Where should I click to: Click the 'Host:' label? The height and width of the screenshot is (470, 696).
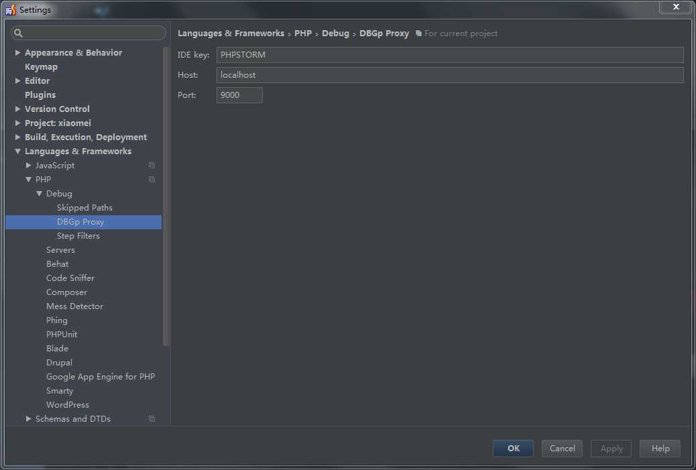pos(188,75)
